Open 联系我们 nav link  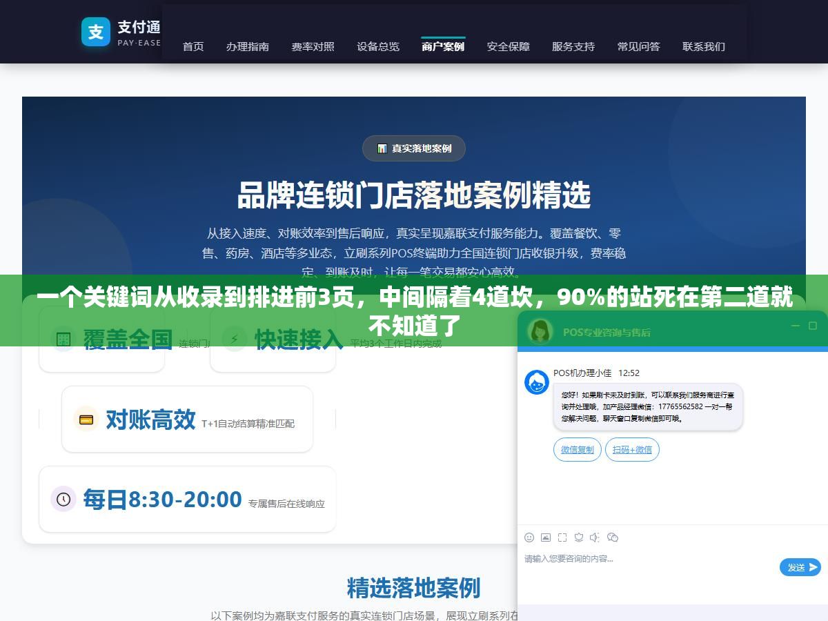(704, 47)
